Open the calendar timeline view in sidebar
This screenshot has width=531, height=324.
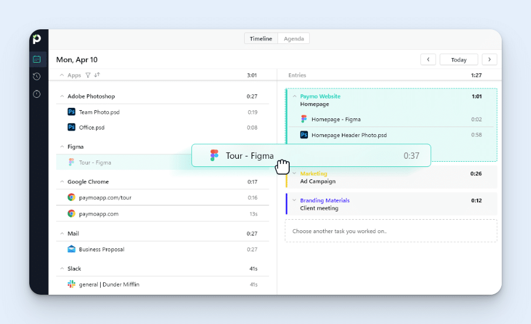click(x=37, y=59)
